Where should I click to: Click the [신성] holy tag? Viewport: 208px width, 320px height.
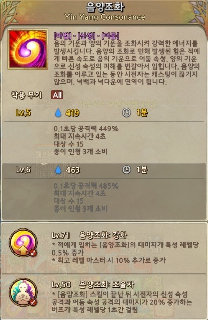(86, 36)
